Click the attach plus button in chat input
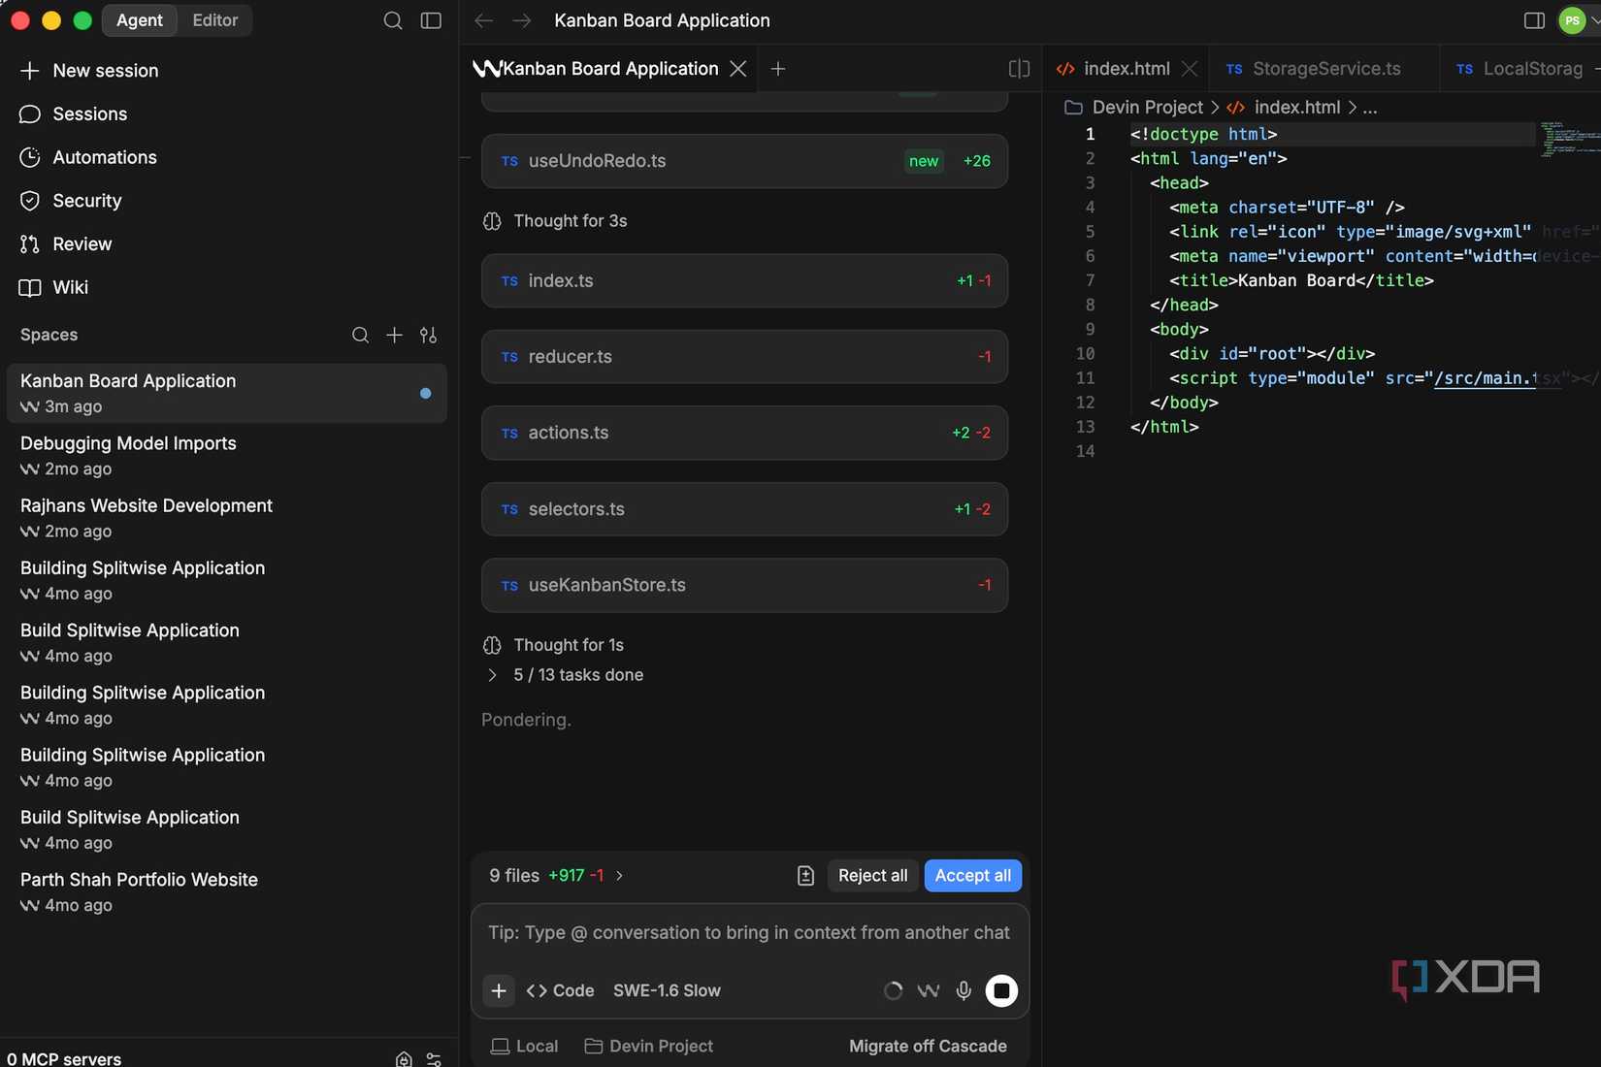 (499, 990)
